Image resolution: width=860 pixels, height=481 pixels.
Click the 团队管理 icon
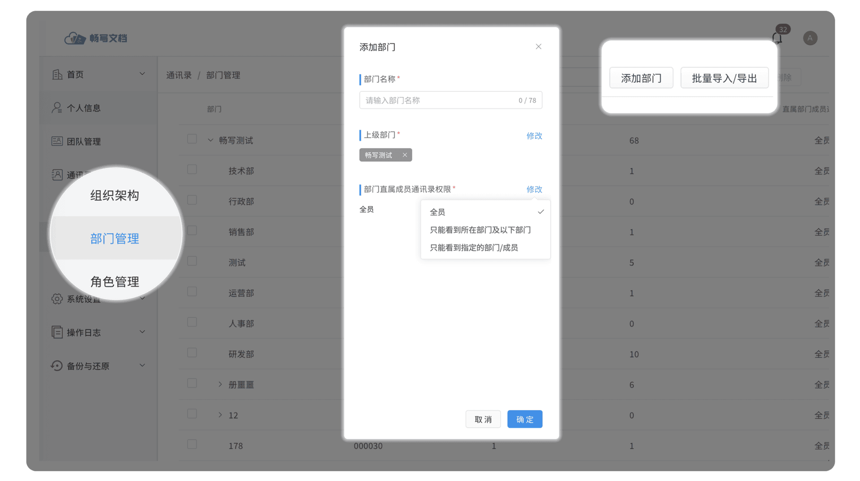point(57,142)
